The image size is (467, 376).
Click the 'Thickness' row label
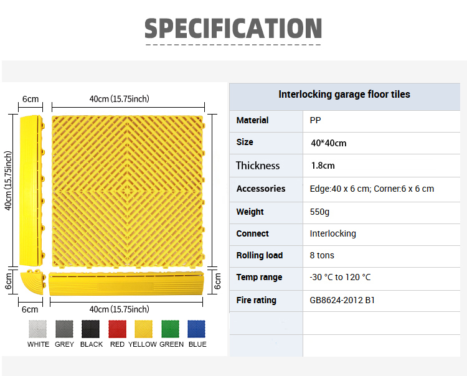[258, 166]
